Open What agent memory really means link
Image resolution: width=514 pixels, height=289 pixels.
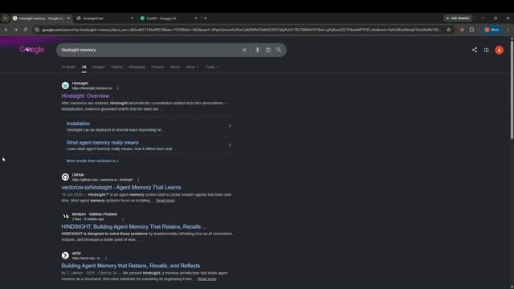[x=102, y=143]
